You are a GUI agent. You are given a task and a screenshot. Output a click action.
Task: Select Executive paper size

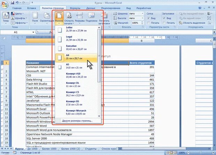pos(76,48)
